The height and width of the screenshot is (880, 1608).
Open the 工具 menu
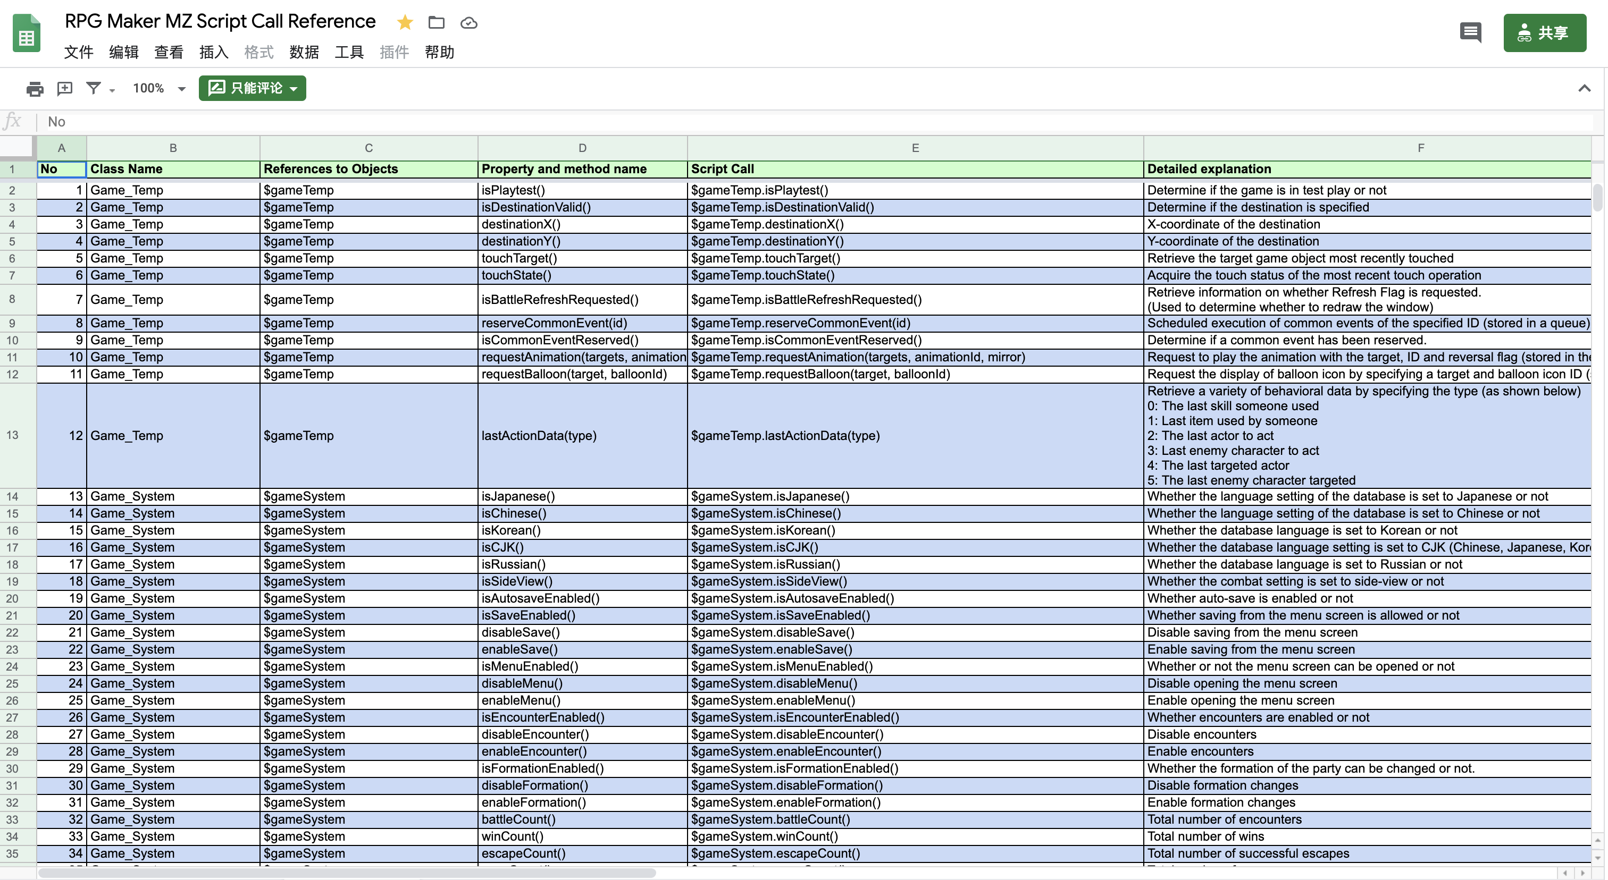(x=349, y=52)
